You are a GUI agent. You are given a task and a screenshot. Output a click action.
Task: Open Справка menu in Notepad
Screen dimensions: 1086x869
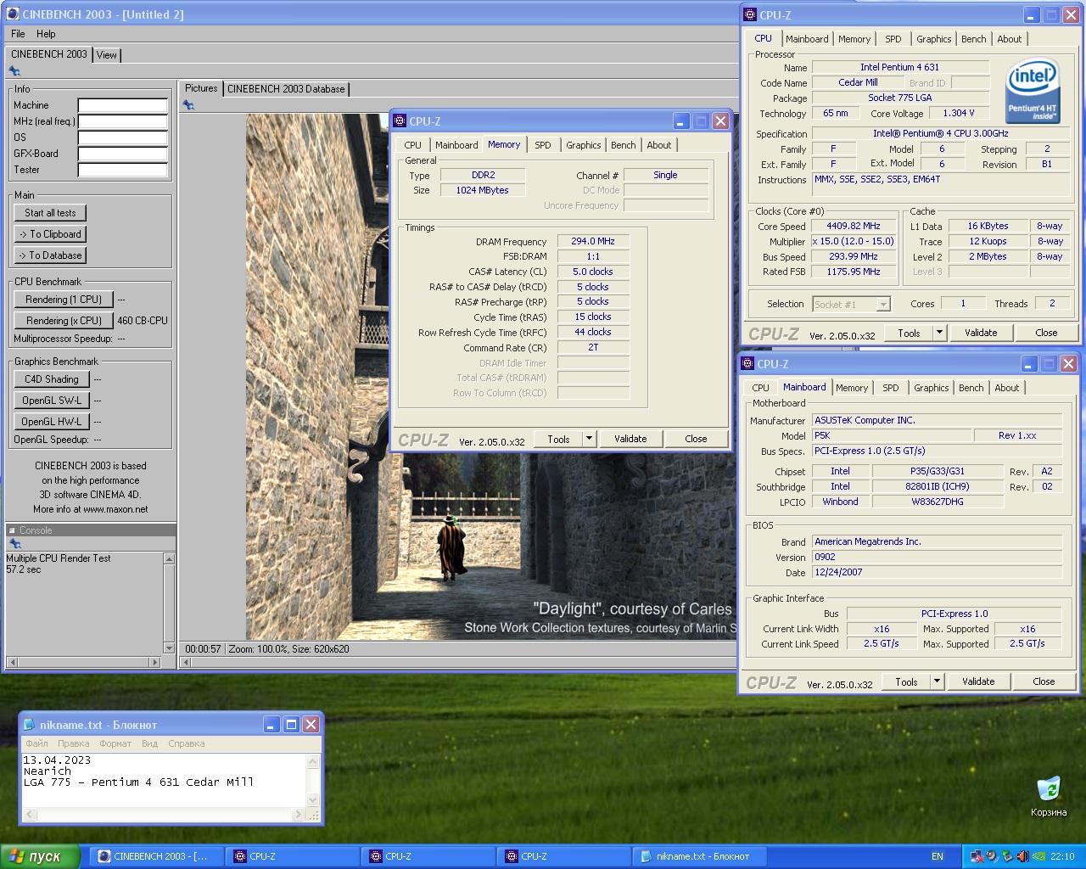187,743
